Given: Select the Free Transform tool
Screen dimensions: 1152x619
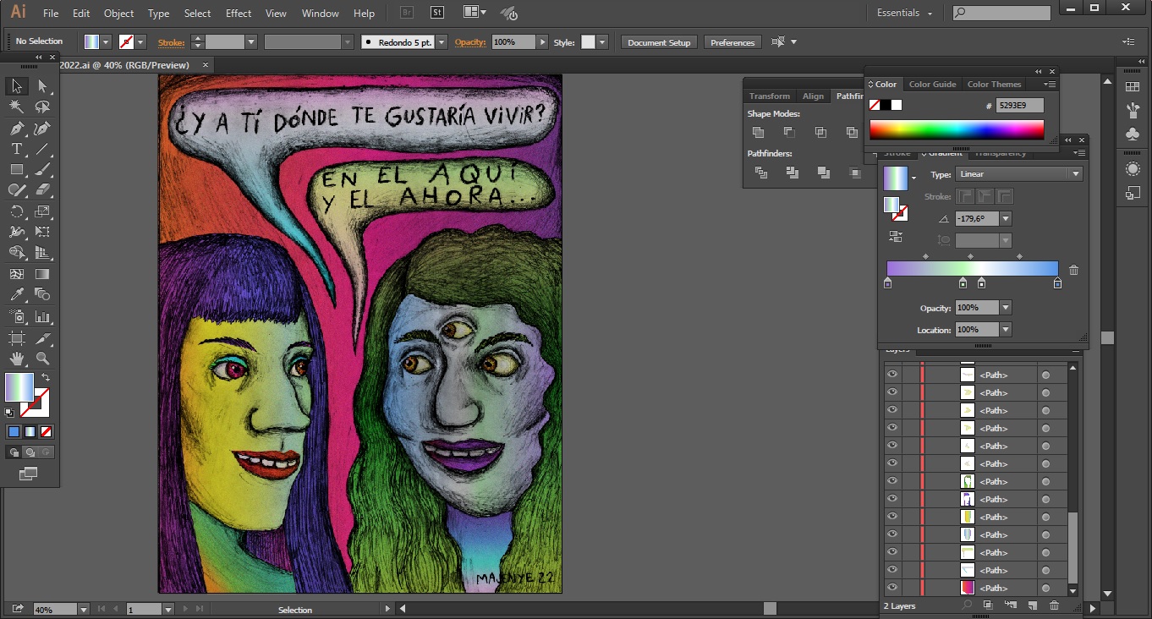Looking at the screenshot, I should [42, 232].
